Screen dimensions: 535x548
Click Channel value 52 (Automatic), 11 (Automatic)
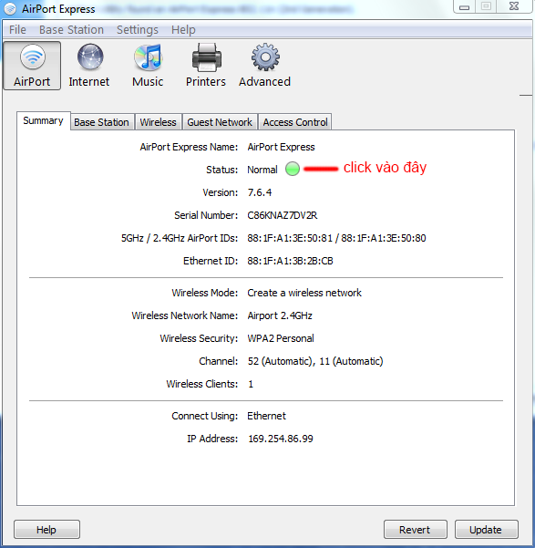315,361
